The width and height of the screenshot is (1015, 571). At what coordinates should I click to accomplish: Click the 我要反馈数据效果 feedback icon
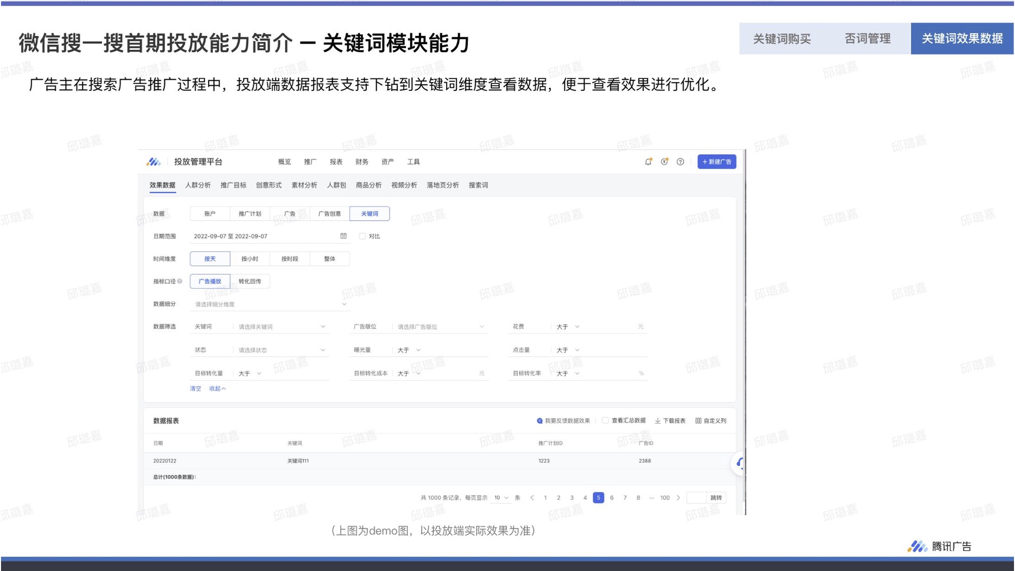[x=539, y=421]
